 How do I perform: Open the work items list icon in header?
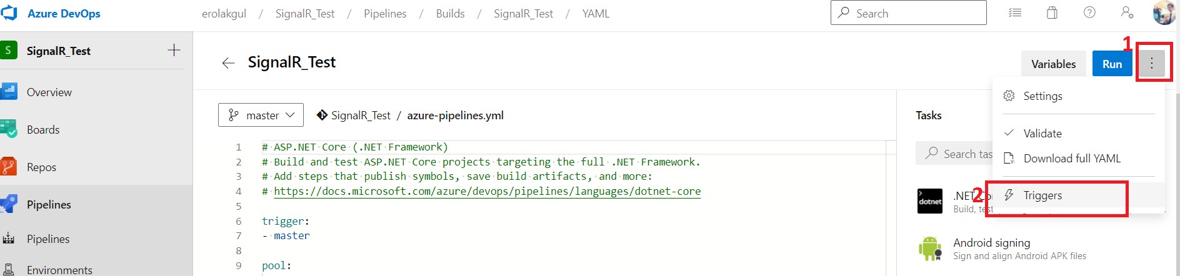[1015, 13]
